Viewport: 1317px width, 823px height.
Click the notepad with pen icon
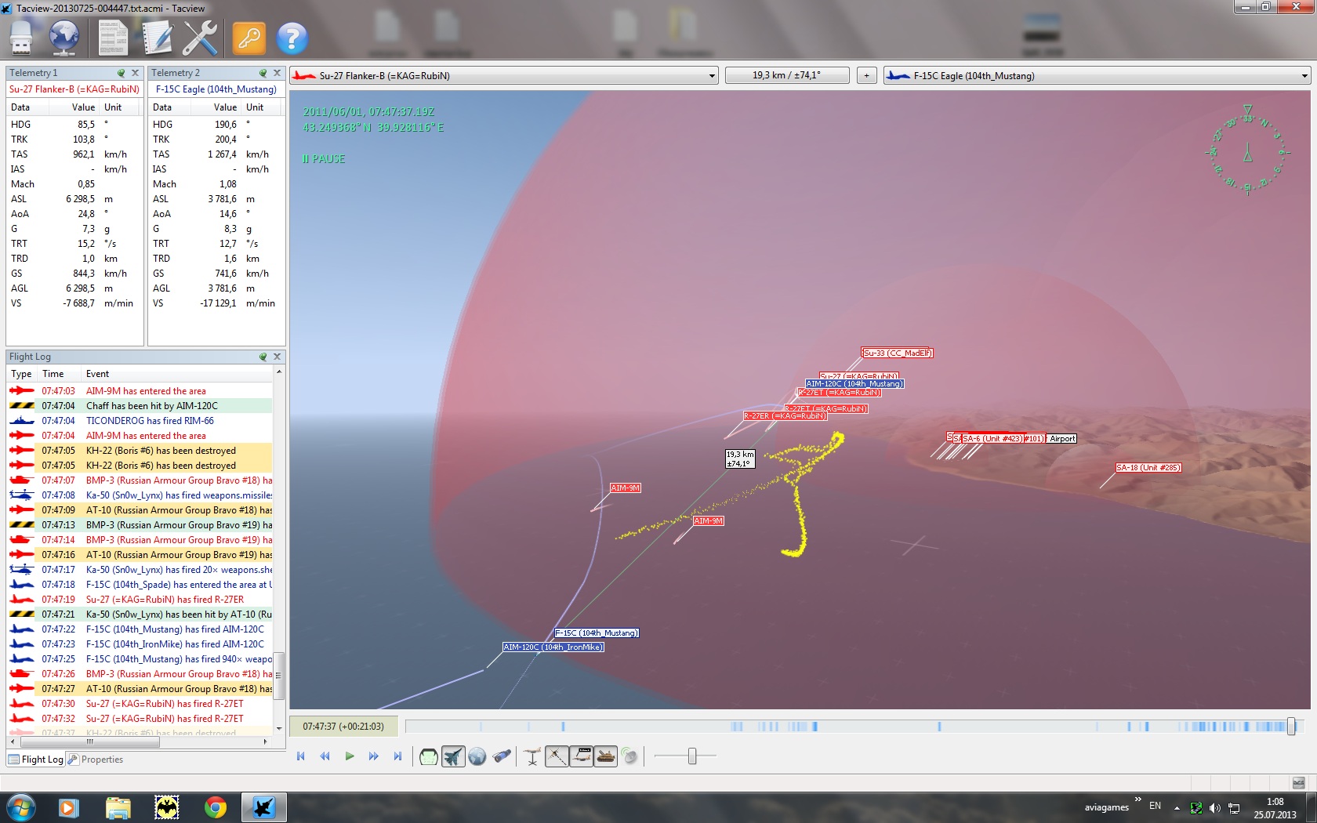click(x=157, y=38)
